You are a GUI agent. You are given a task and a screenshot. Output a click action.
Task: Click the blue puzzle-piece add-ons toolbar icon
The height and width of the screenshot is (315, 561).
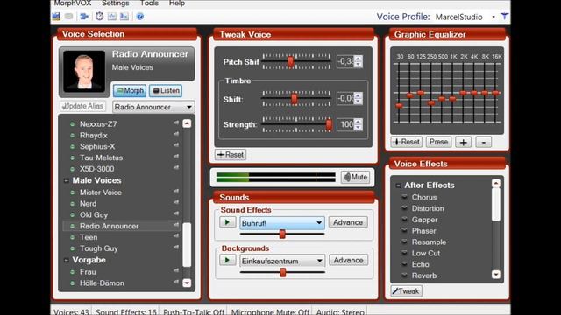(84, 17)
